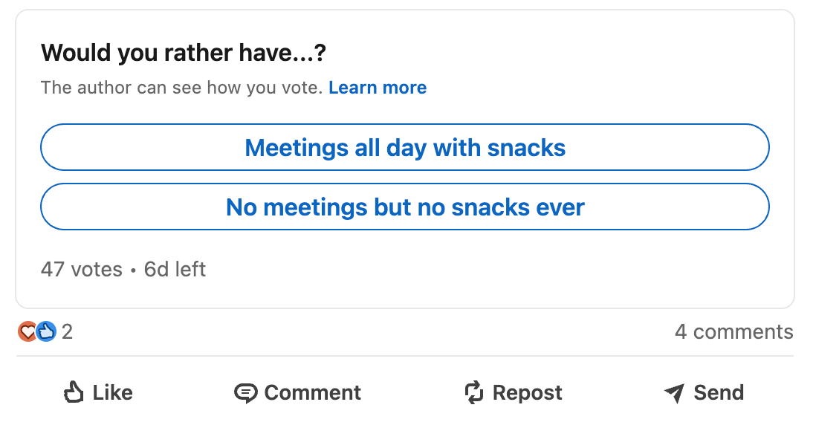Click the orange heart reaction icon

tap(27, 331)
